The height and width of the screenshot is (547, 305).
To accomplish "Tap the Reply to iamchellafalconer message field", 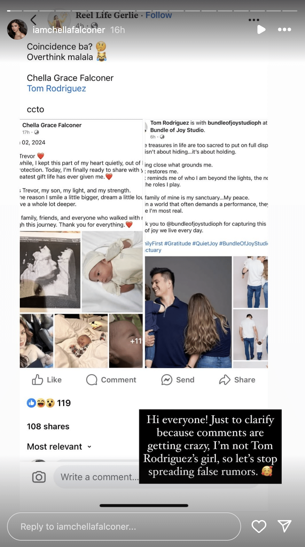I will 124,527.
